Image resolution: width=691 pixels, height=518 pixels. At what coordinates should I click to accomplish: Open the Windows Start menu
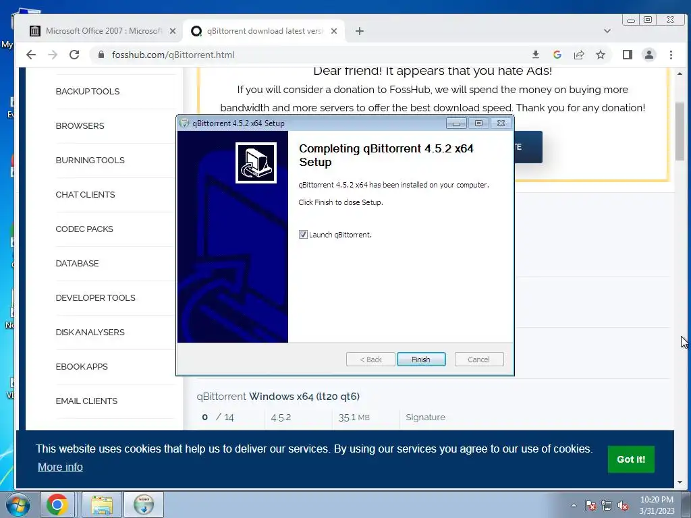18,505
